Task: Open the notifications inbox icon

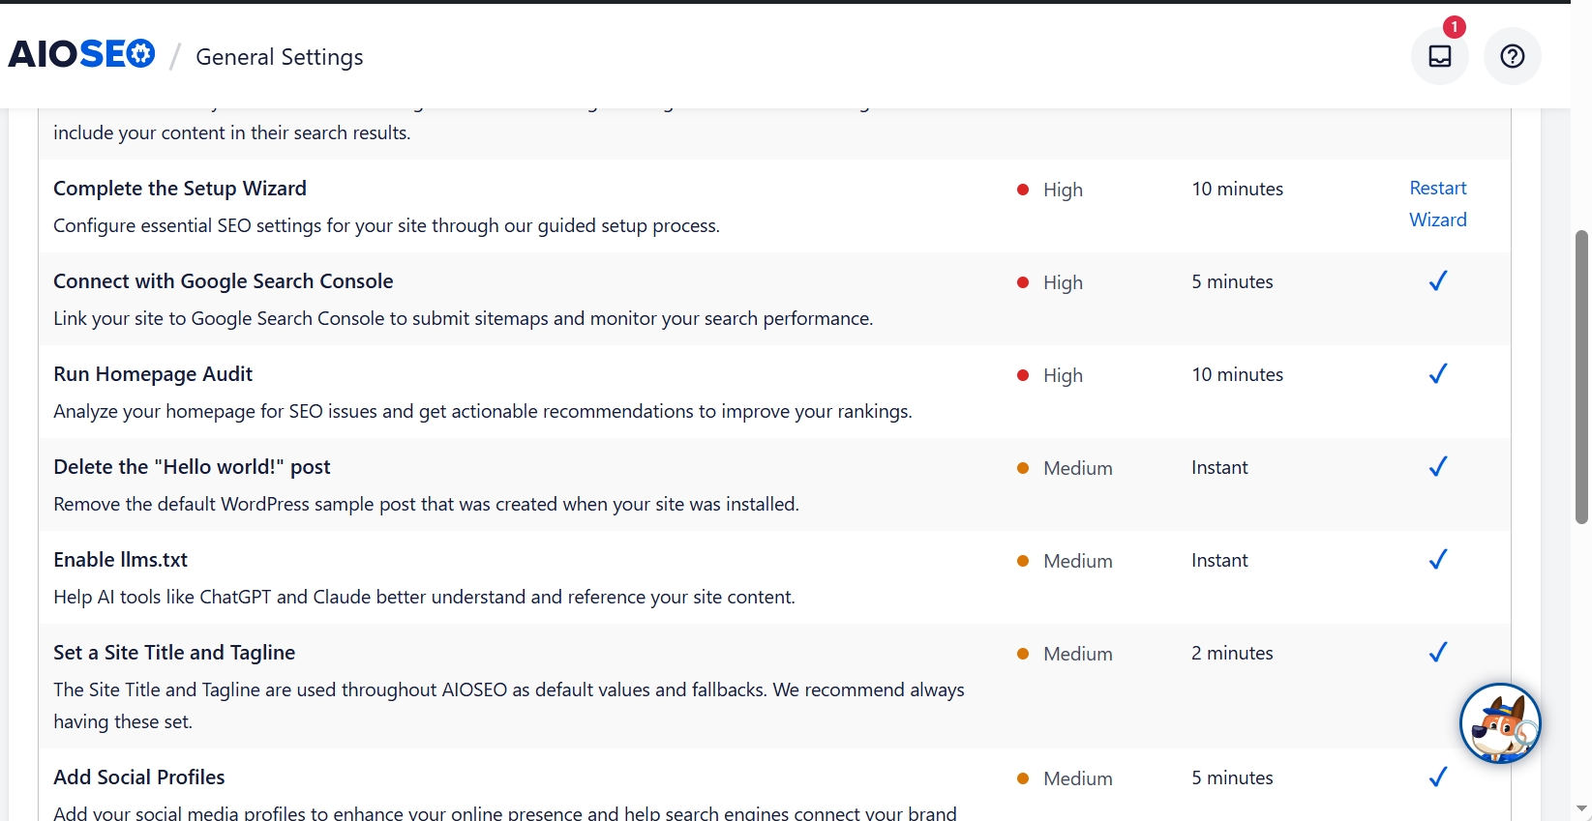Action: [x=1439, y=56]
